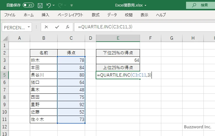Switch to the ヘルプ ribbon tab
Image resolution: width=215 pixels, height=136 pixels.
coord(161,15)
